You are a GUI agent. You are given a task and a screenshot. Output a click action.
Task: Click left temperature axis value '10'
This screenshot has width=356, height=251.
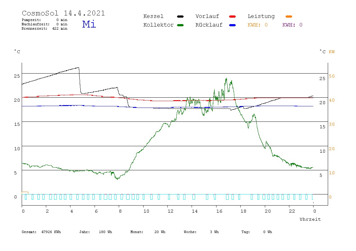point(17,149)
